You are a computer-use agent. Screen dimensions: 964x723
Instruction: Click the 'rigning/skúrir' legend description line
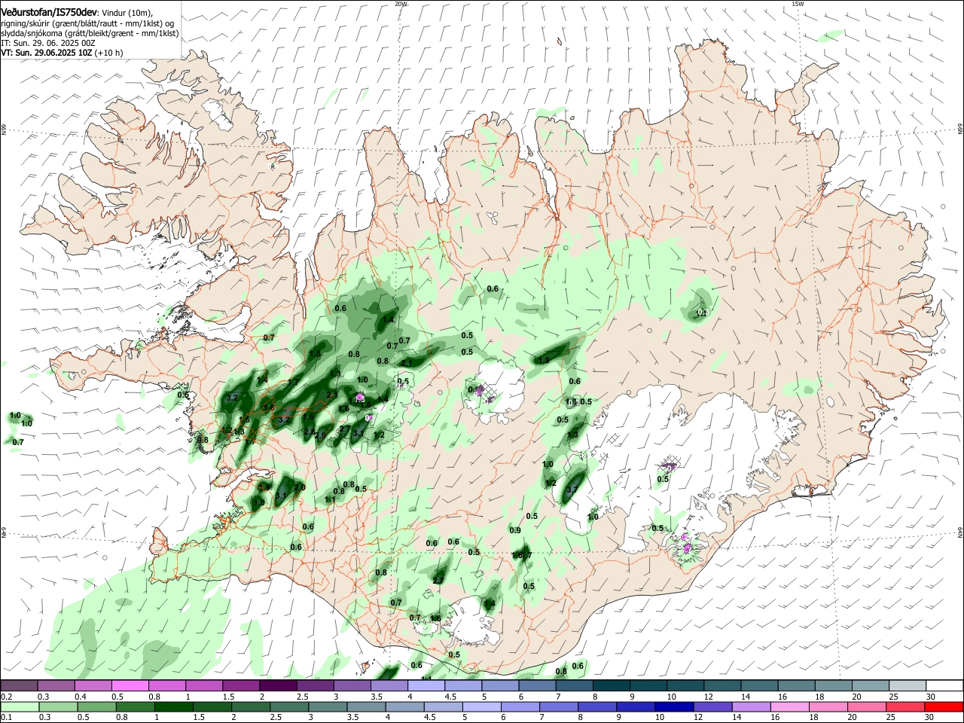[x=87, y=23]
